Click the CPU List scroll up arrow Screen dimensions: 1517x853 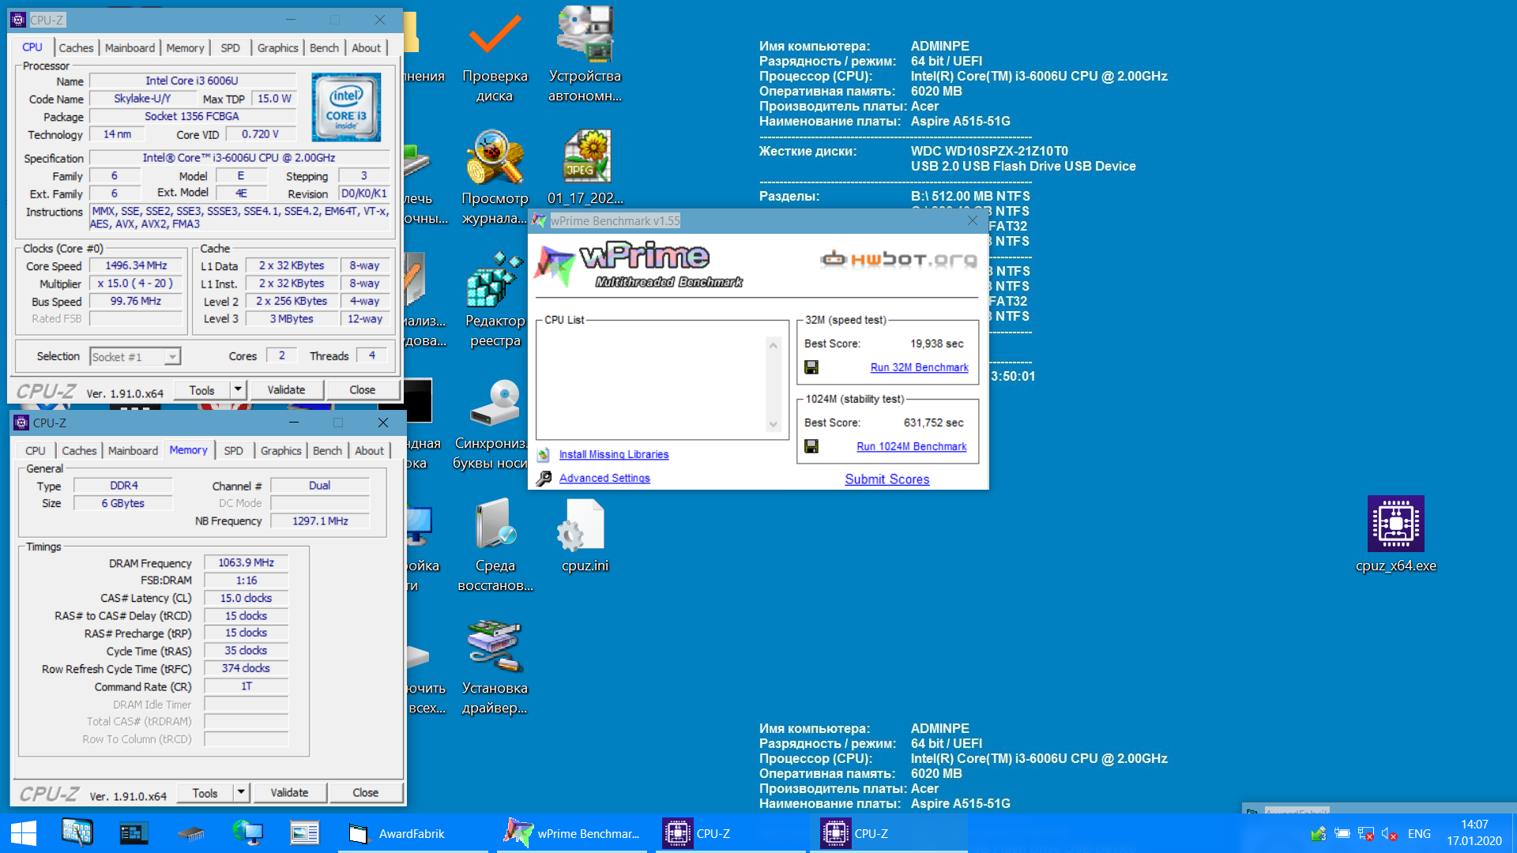click(774, 345)
